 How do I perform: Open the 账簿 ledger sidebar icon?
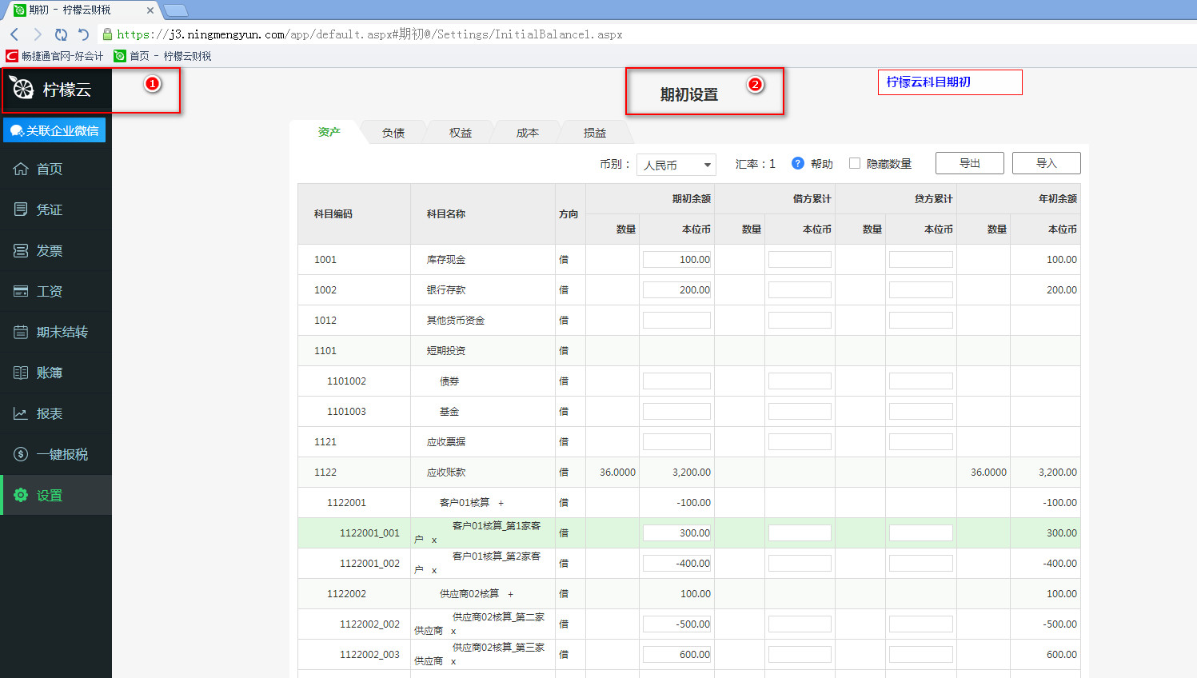tap(21, 373)
